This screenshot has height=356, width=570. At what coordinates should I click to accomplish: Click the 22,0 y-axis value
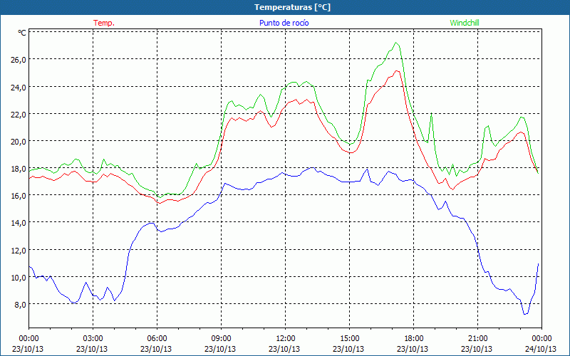19,115
